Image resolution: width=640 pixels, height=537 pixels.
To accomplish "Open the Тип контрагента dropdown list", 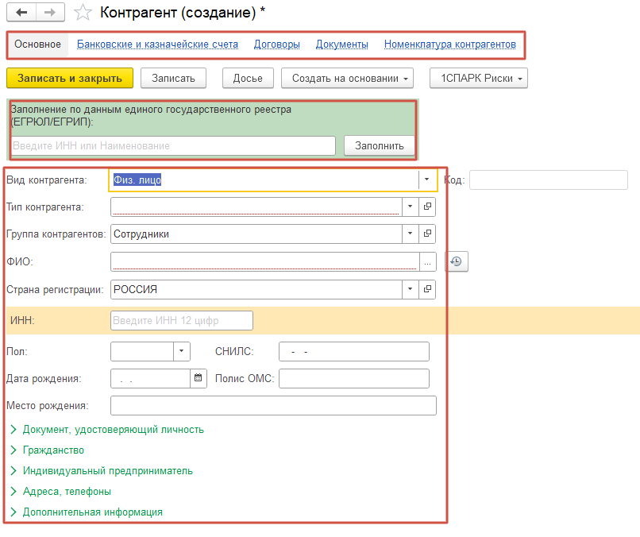I will click(411, 207).
